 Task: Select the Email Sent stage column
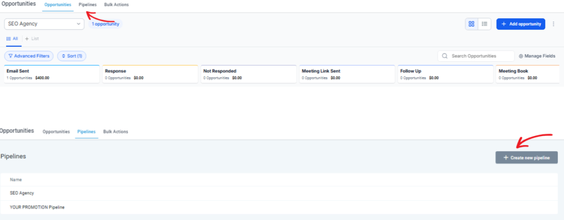pyautogui.click(x=52, y=74)
